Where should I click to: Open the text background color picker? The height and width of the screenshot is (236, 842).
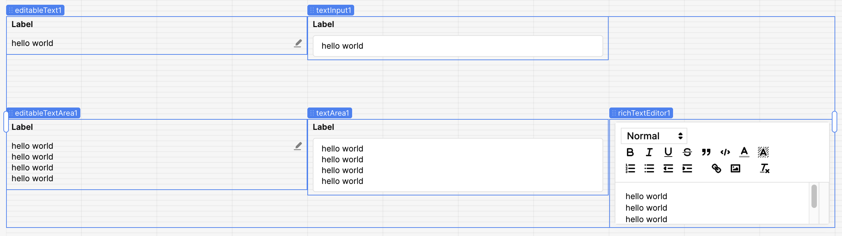click(763, 152)
